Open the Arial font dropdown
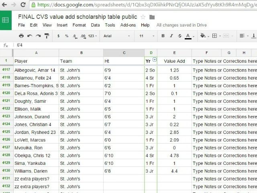 coord(116,36)
